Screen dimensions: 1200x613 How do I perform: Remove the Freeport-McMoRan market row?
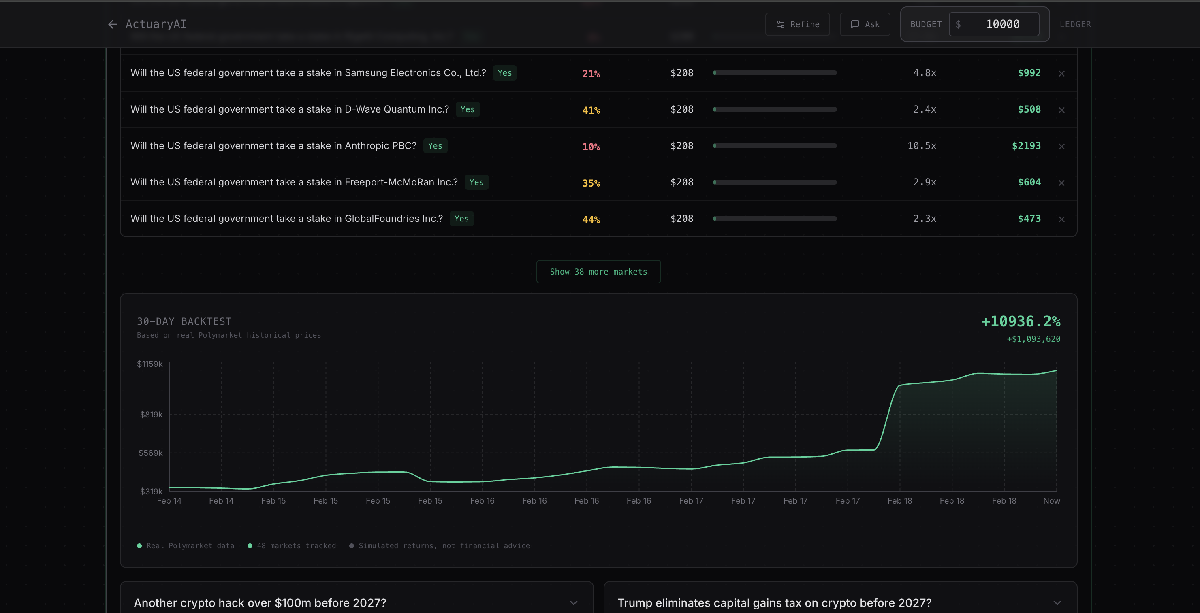[x=1061, y=183]
